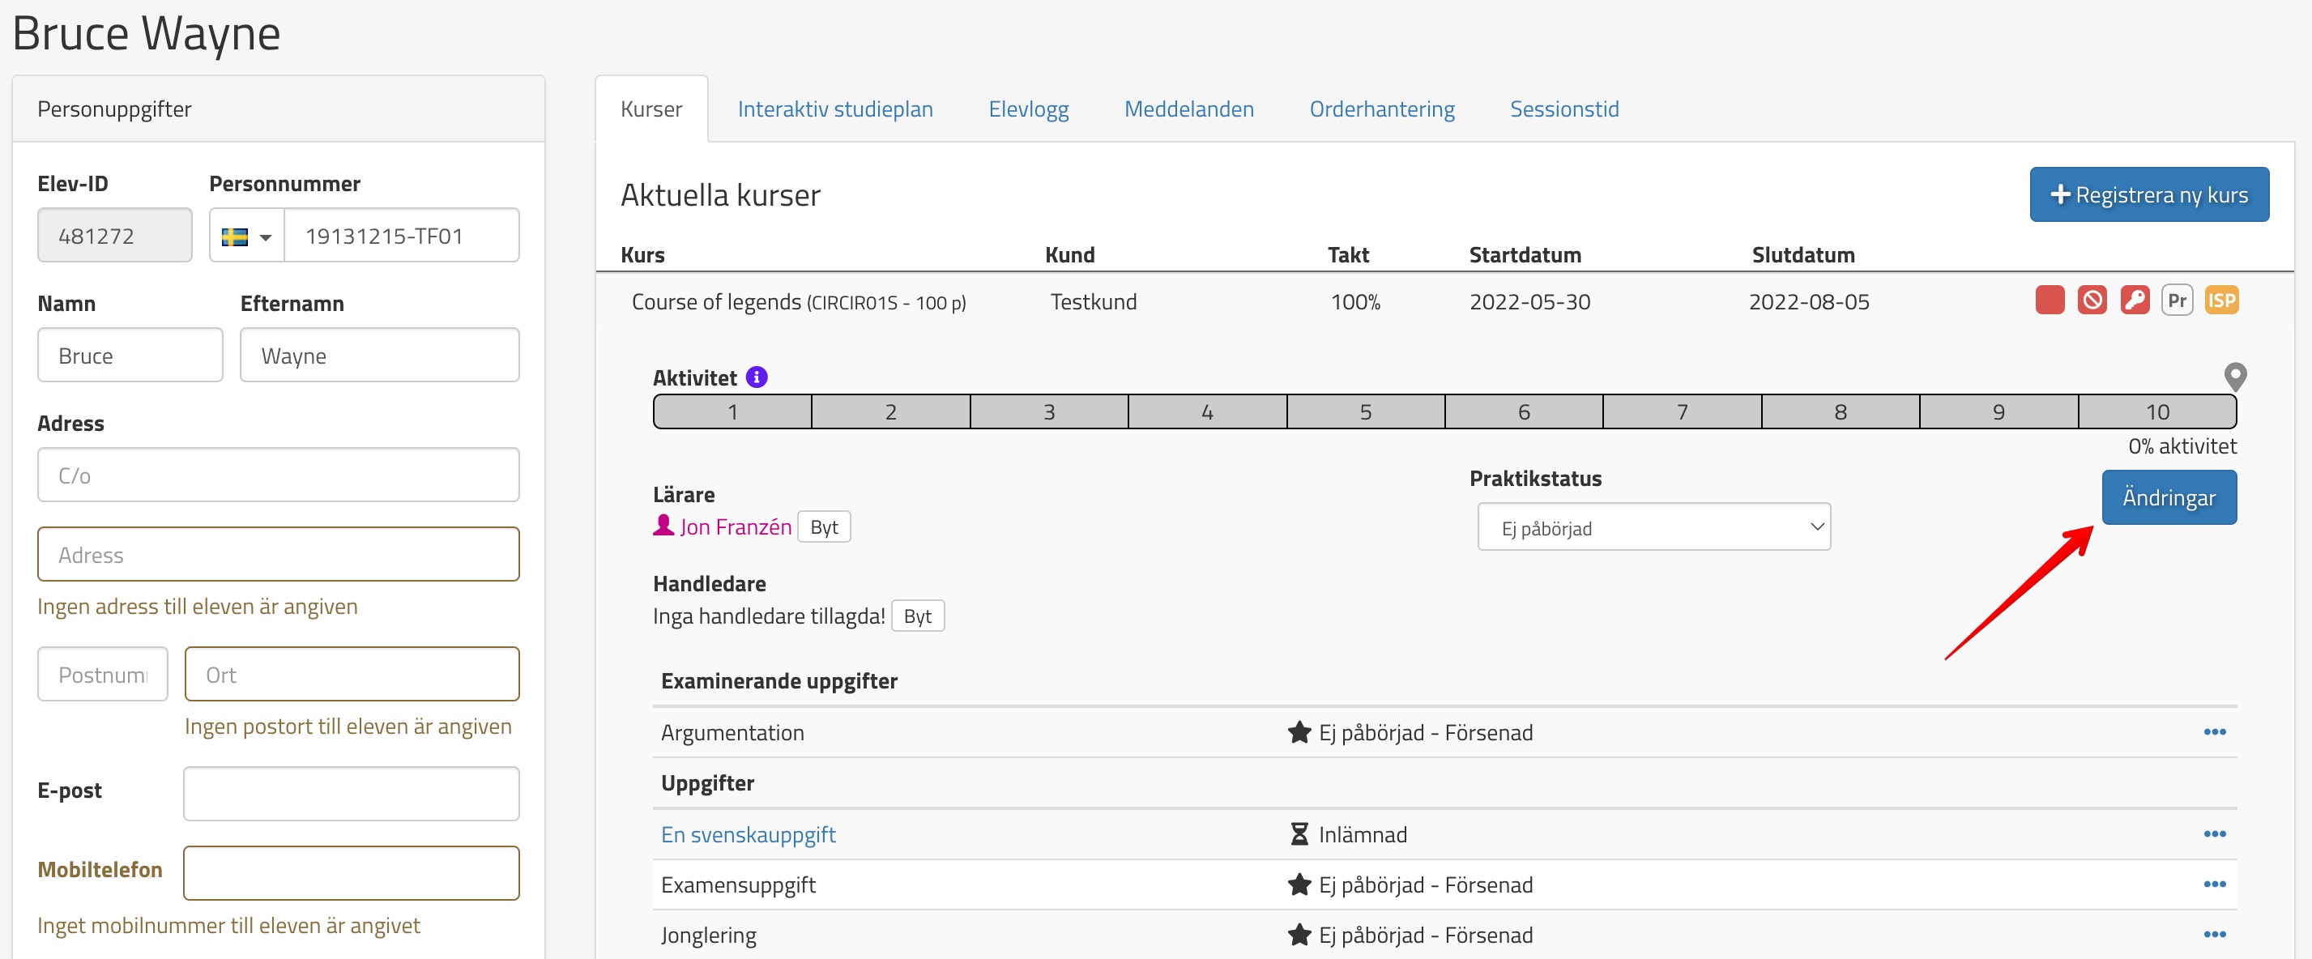Open options menu for Argumentation
Screen dimensions: 2312x959
[x=2213, y=732]
